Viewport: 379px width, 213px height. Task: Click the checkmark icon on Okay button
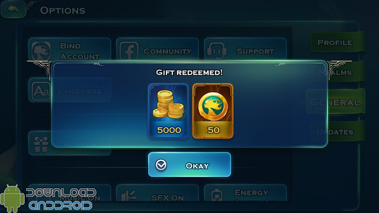161,165
